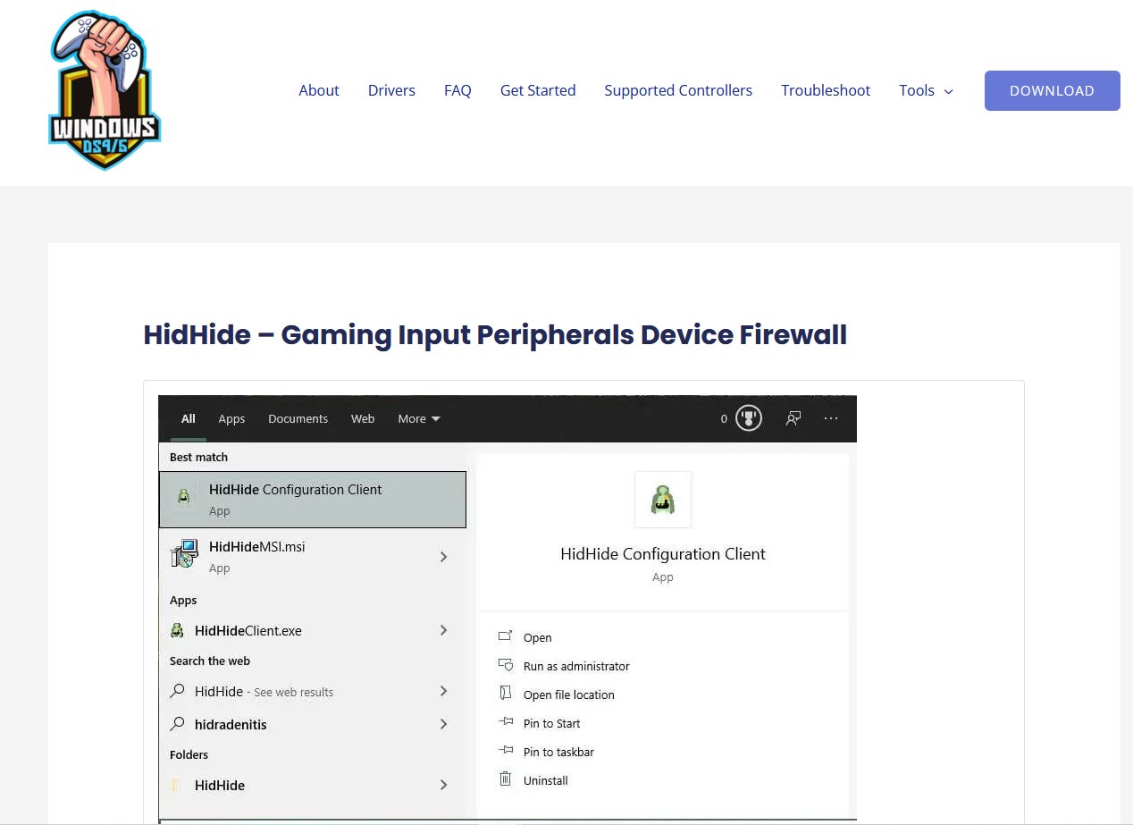
Task: Open Supported Controllers page
Action: [678, 90]
